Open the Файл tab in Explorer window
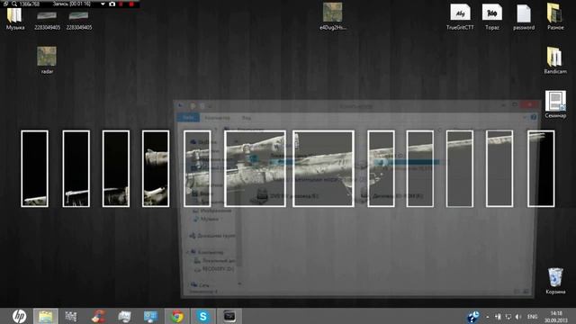The image size is (576, 324). click(x=188, y=118)
